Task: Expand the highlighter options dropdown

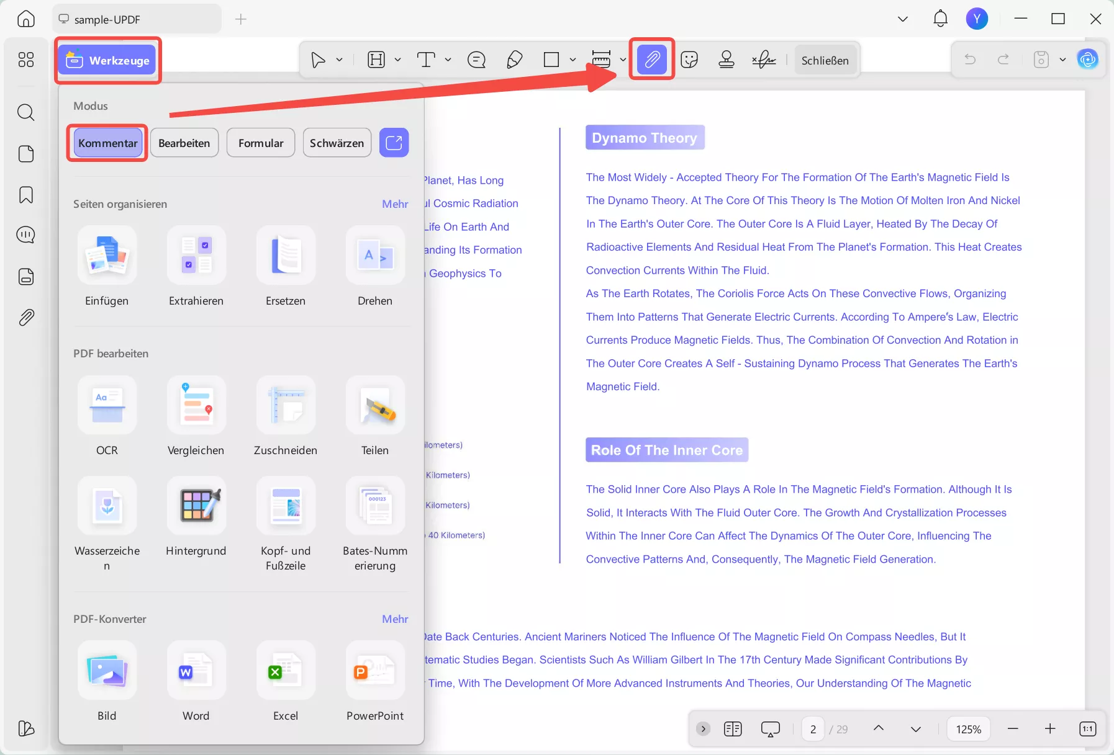Action: click(397, 60)
